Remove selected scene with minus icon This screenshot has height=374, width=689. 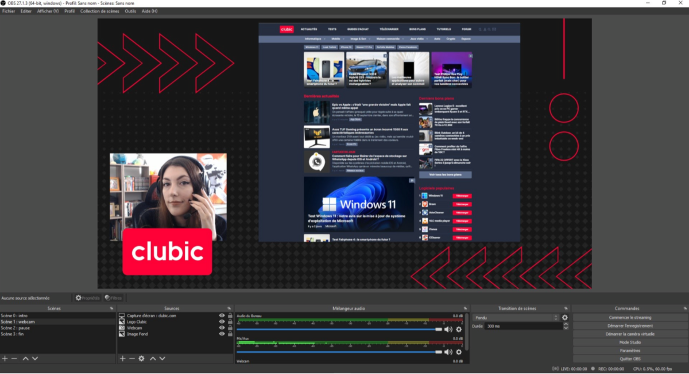tap(15, 358)
